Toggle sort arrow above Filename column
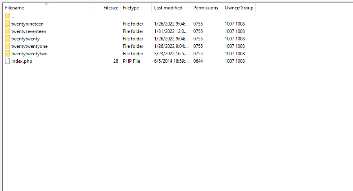Viewport: 353px width, 191px height. pos(47,4)
